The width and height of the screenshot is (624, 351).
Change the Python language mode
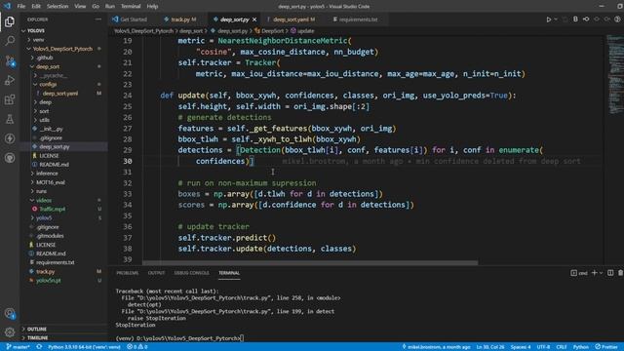pos(581,347)
